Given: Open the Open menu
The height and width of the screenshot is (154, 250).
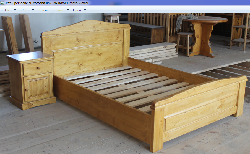Looking at the screenshot, I should 77,10.
